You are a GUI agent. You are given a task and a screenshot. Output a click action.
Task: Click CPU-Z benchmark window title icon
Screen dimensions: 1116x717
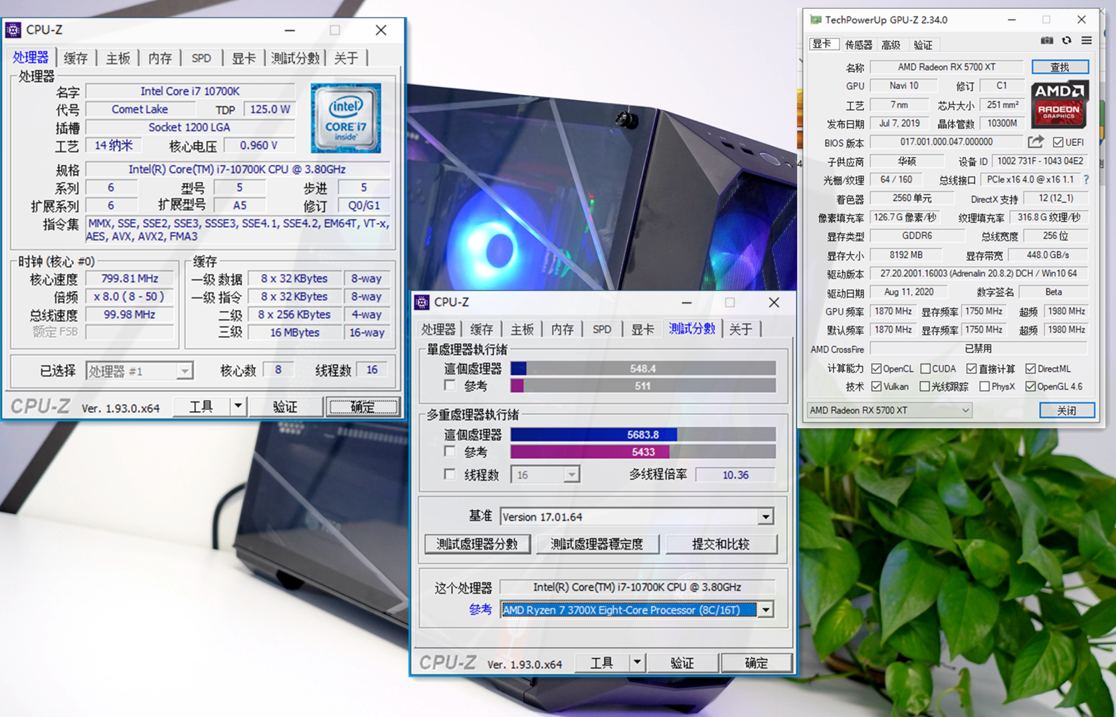422,303
